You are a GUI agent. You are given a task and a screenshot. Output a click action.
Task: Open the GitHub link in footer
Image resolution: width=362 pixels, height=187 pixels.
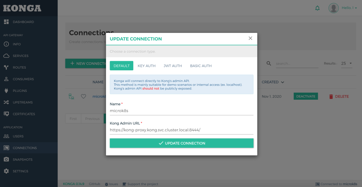pyautogui.click(x=94, y=184)
